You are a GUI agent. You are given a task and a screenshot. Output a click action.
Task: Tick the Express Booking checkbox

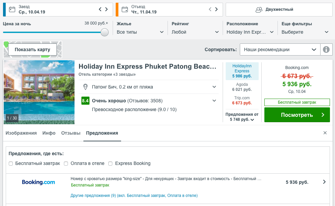tap(110, 164)
